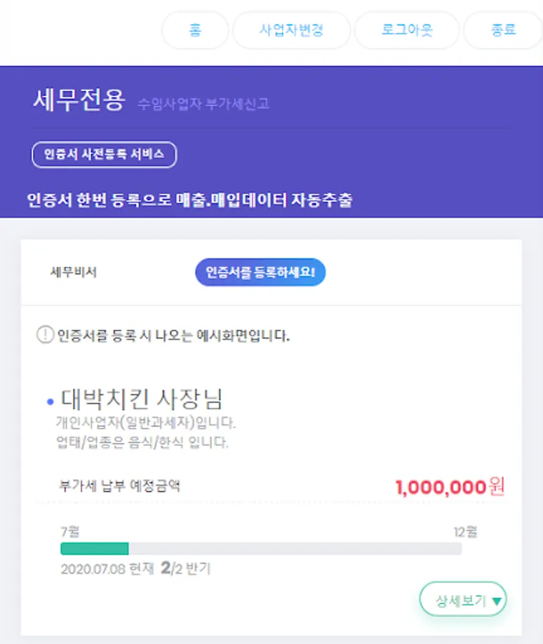Click the blue bullet beside 대박치킨

click(x=49, y=401)
